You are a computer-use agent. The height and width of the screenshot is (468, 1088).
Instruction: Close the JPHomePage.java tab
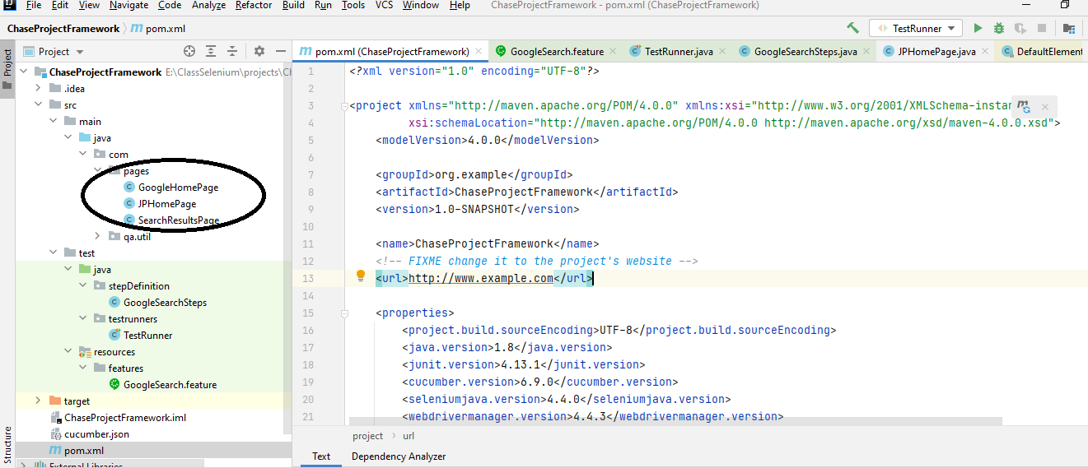(x=985, y=51)
